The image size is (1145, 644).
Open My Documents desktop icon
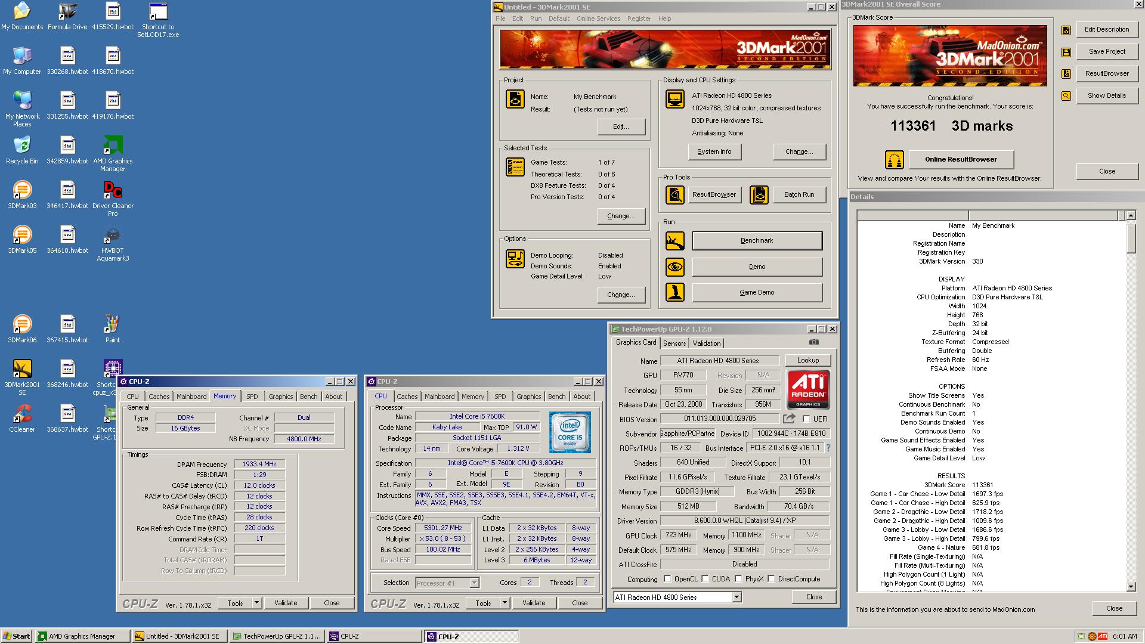(x=22, y=17)
